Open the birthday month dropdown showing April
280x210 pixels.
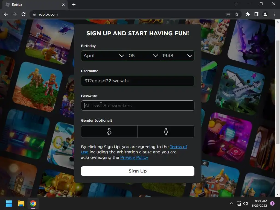click(104, 56)
